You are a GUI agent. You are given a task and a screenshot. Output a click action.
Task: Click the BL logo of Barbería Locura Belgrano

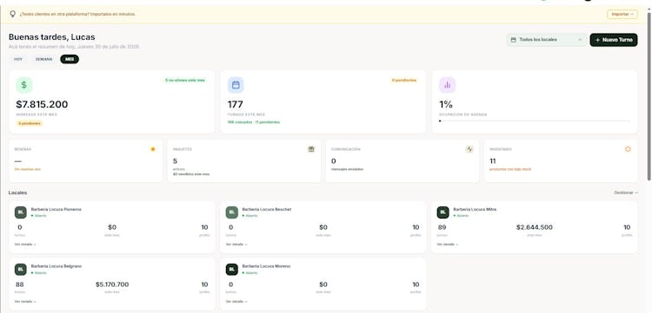click(x=21, y=270)
